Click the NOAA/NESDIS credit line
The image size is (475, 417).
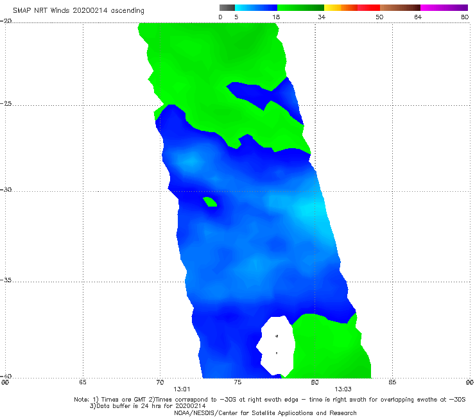(265, 413)
